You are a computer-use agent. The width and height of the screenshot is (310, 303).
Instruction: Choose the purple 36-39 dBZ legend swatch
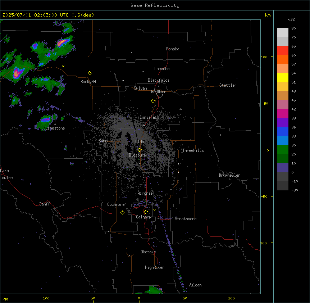click(x=283, y=123)
